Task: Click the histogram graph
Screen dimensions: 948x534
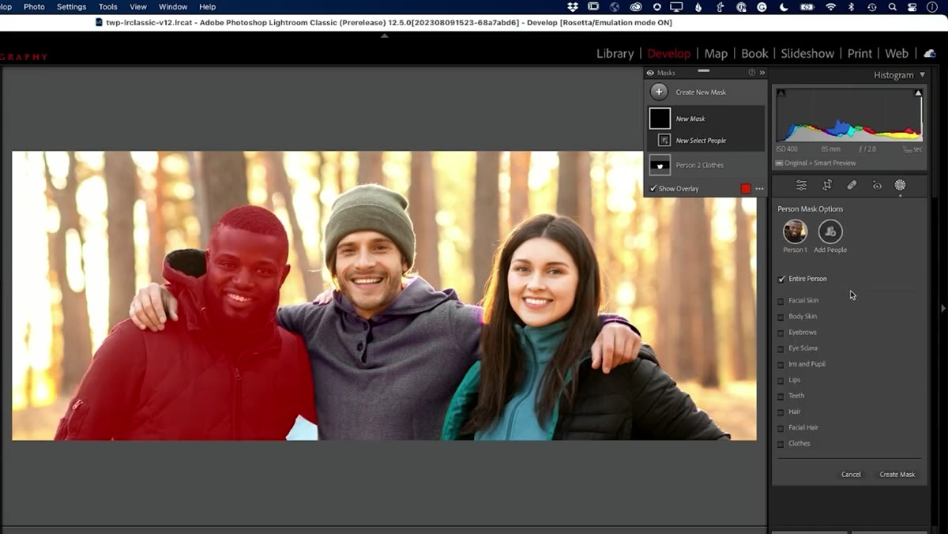Action: (x=849, y=115)
